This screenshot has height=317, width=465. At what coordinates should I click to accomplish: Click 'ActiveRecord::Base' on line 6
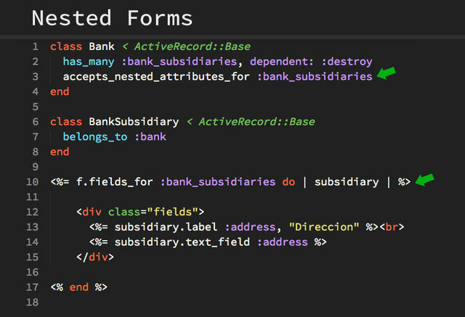(256, 122)
